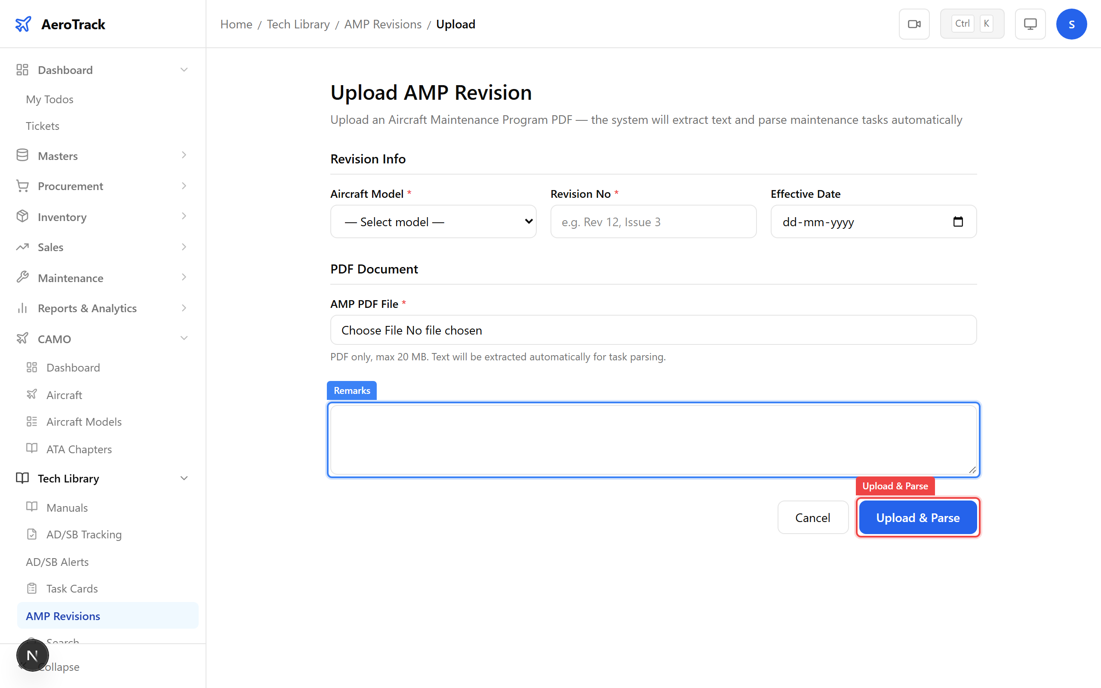Open the calendar icon in Effective Date field
The image size is (1101, 688).
click(959, 221)
